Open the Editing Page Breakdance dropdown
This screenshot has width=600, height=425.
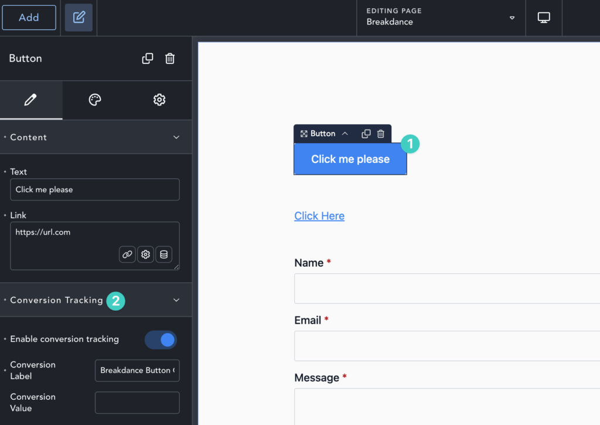pos(510,18)
